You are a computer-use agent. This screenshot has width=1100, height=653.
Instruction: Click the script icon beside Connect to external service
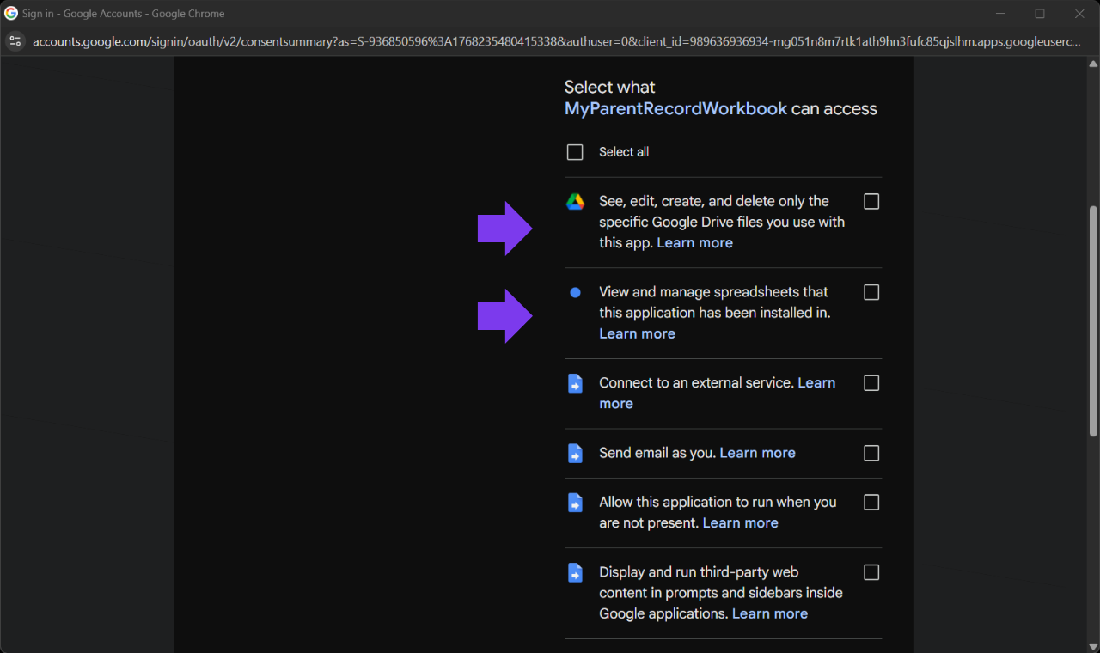(575, 383)
